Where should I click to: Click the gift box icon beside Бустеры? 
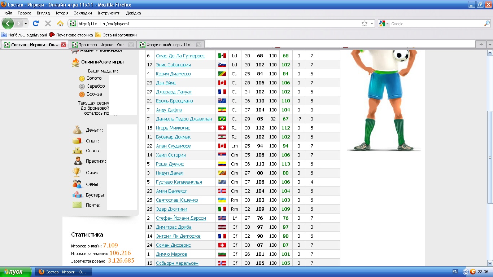click(x=77, y=195)
